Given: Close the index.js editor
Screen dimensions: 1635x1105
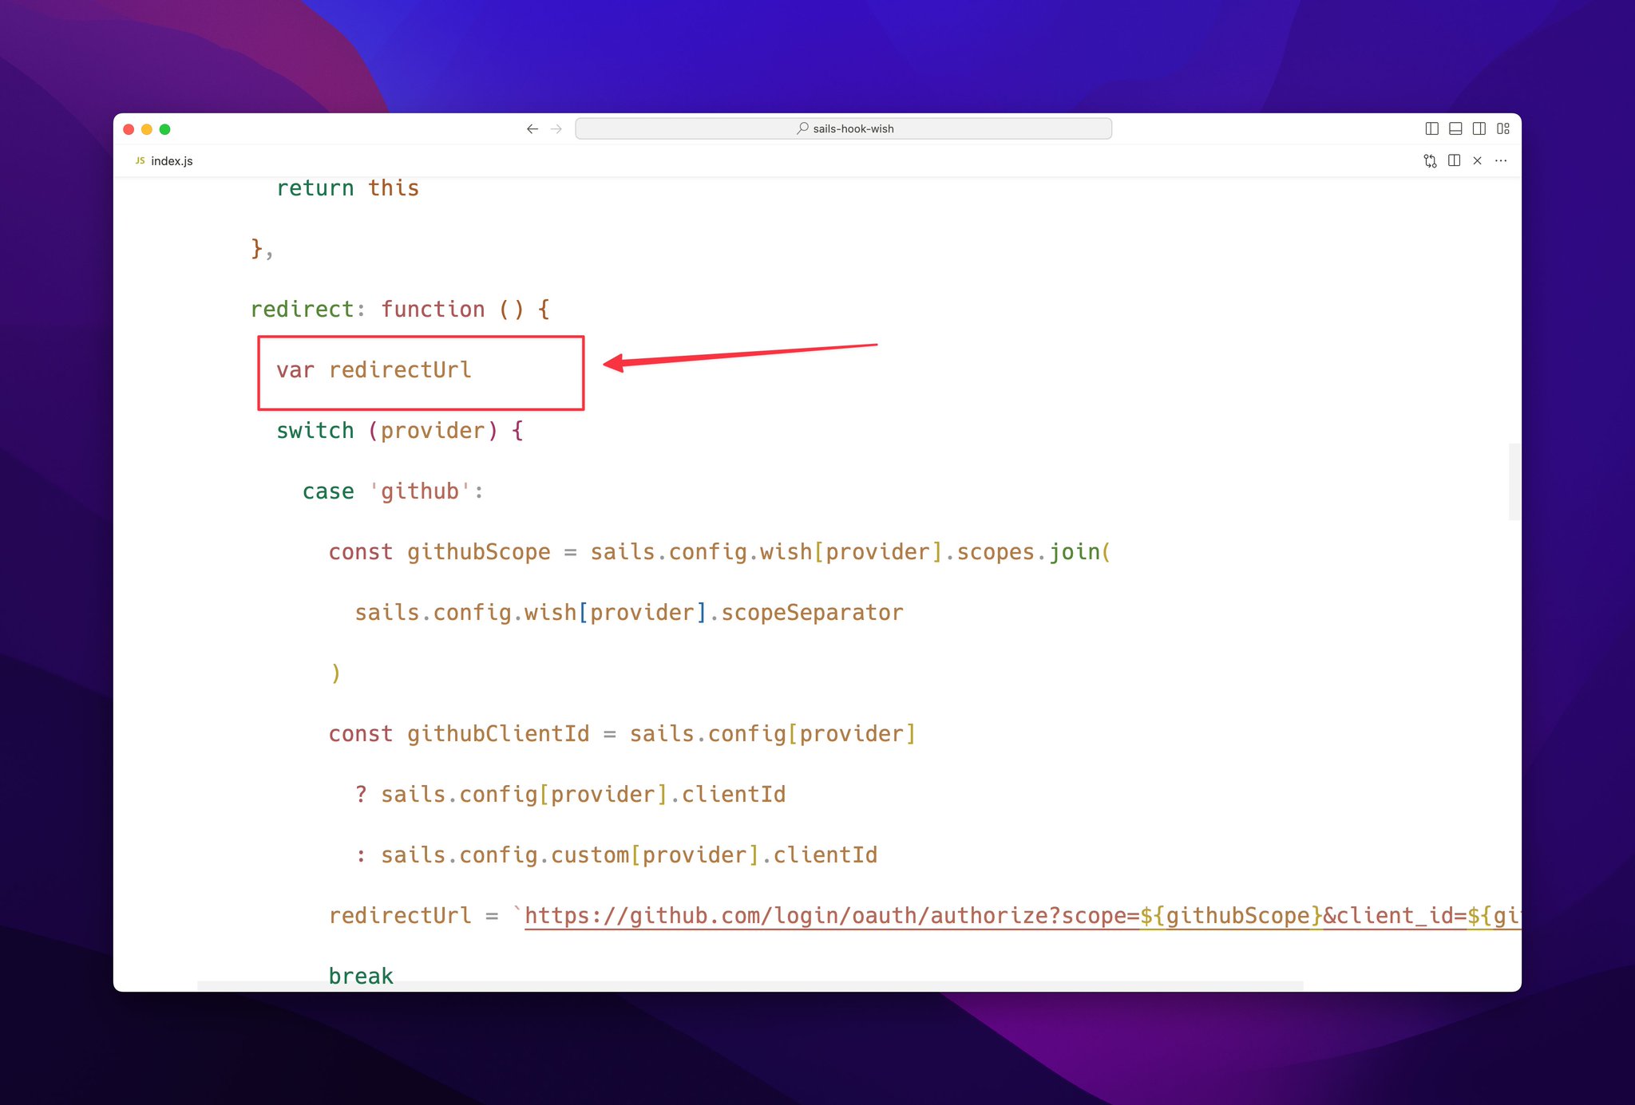Looking at the screenshot, I should (x=1477, y=161).
